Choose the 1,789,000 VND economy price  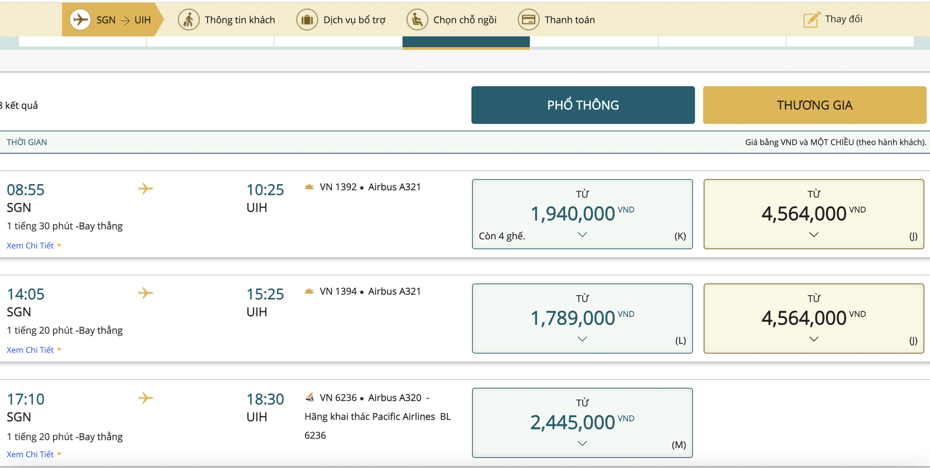pyautogui.click(x=582, y=318)
